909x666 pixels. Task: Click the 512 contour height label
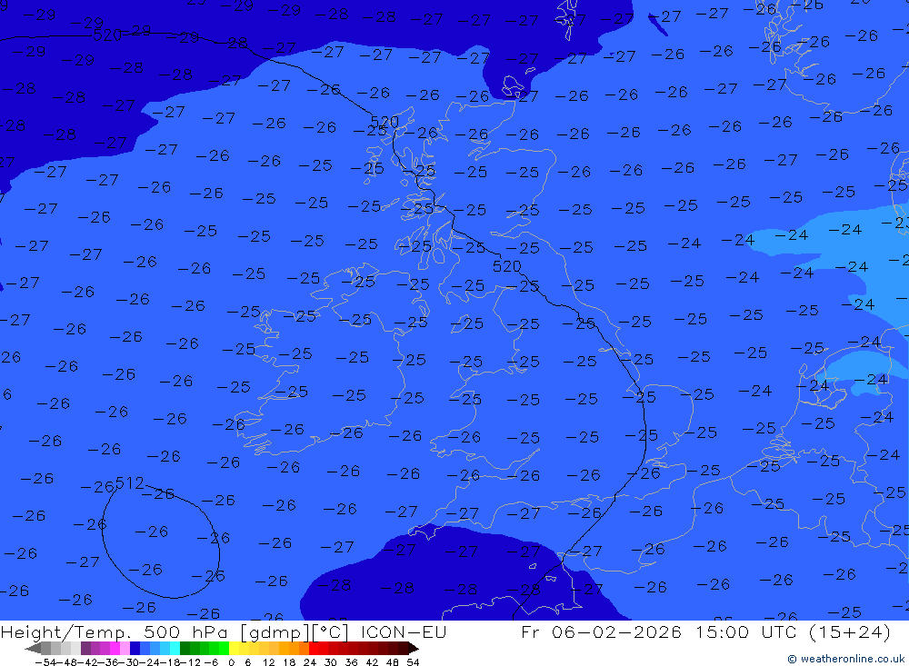130,482
